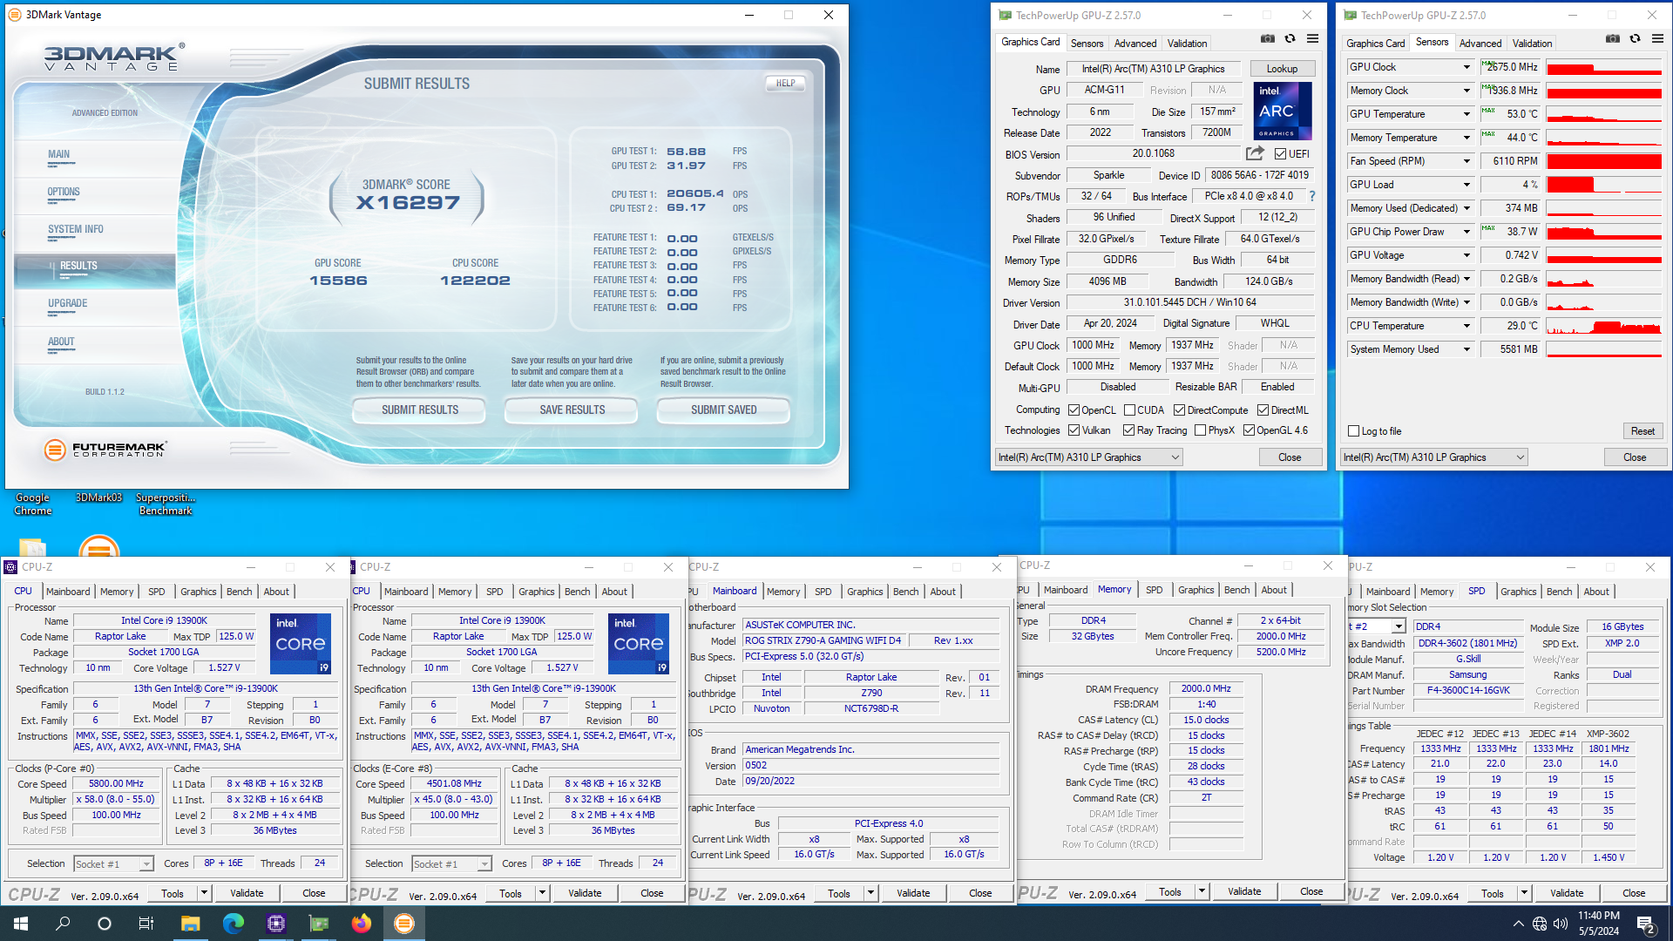The height and width of the screenshot is (941, 1673).
Task: Toggle the DirectCompute checkbox
Action: point(1179,410)
